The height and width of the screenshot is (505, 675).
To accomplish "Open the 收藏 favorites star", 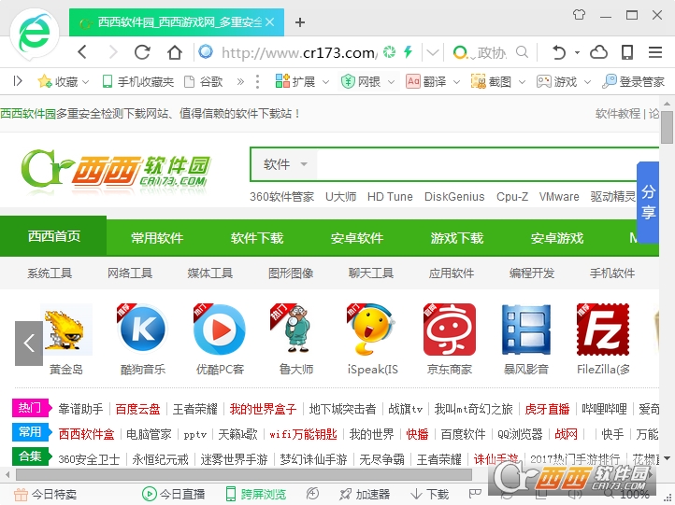I will (45, 81).
